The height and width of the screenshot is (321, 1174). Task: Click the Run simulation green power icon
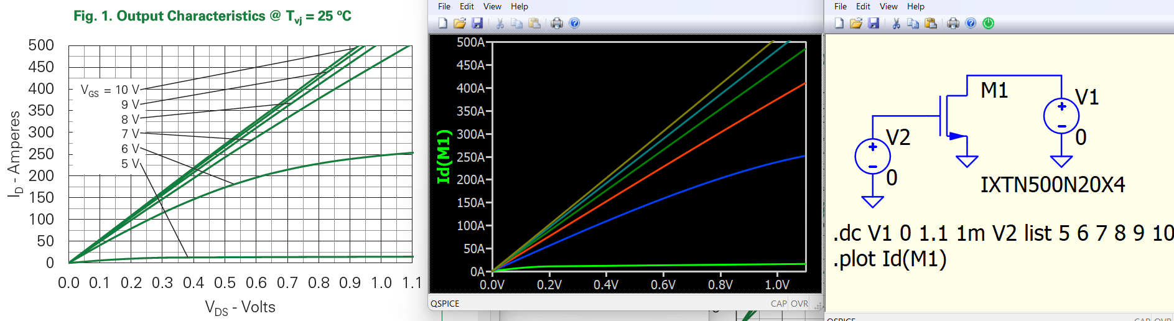(988, 23)
